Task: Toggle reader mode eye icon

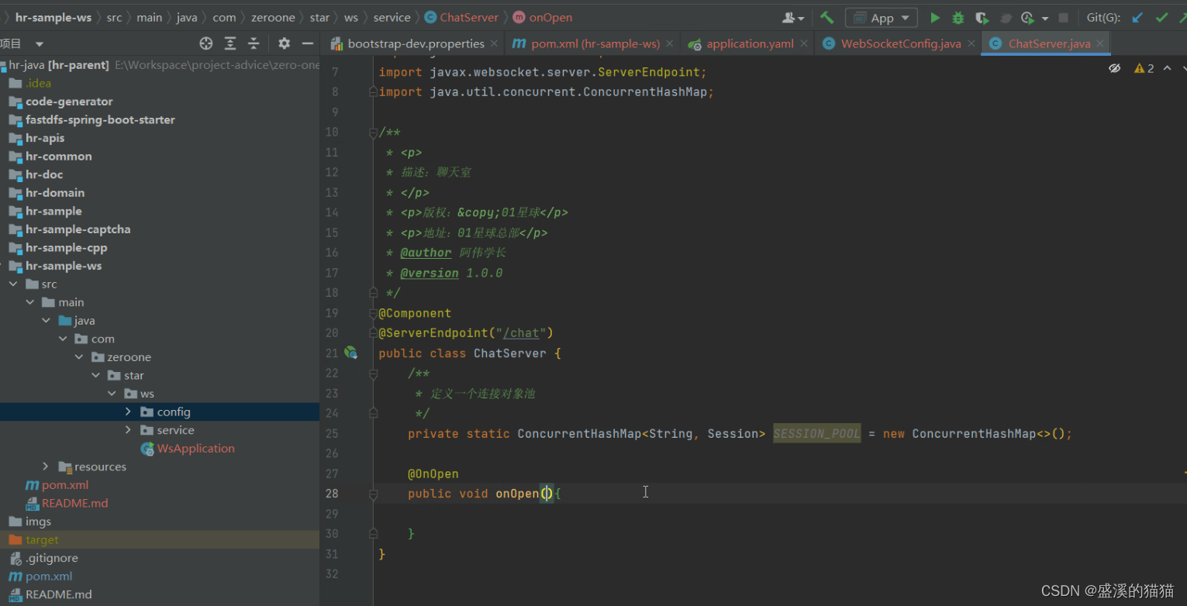Action: [x=1115, y=68]
